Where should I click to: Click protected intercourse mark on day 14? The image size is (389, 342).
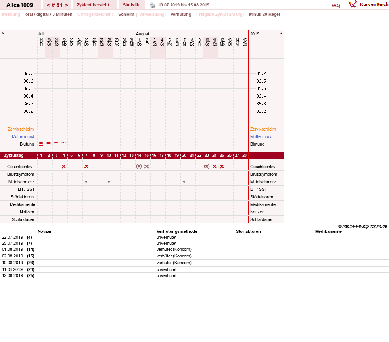pos(139,167)
